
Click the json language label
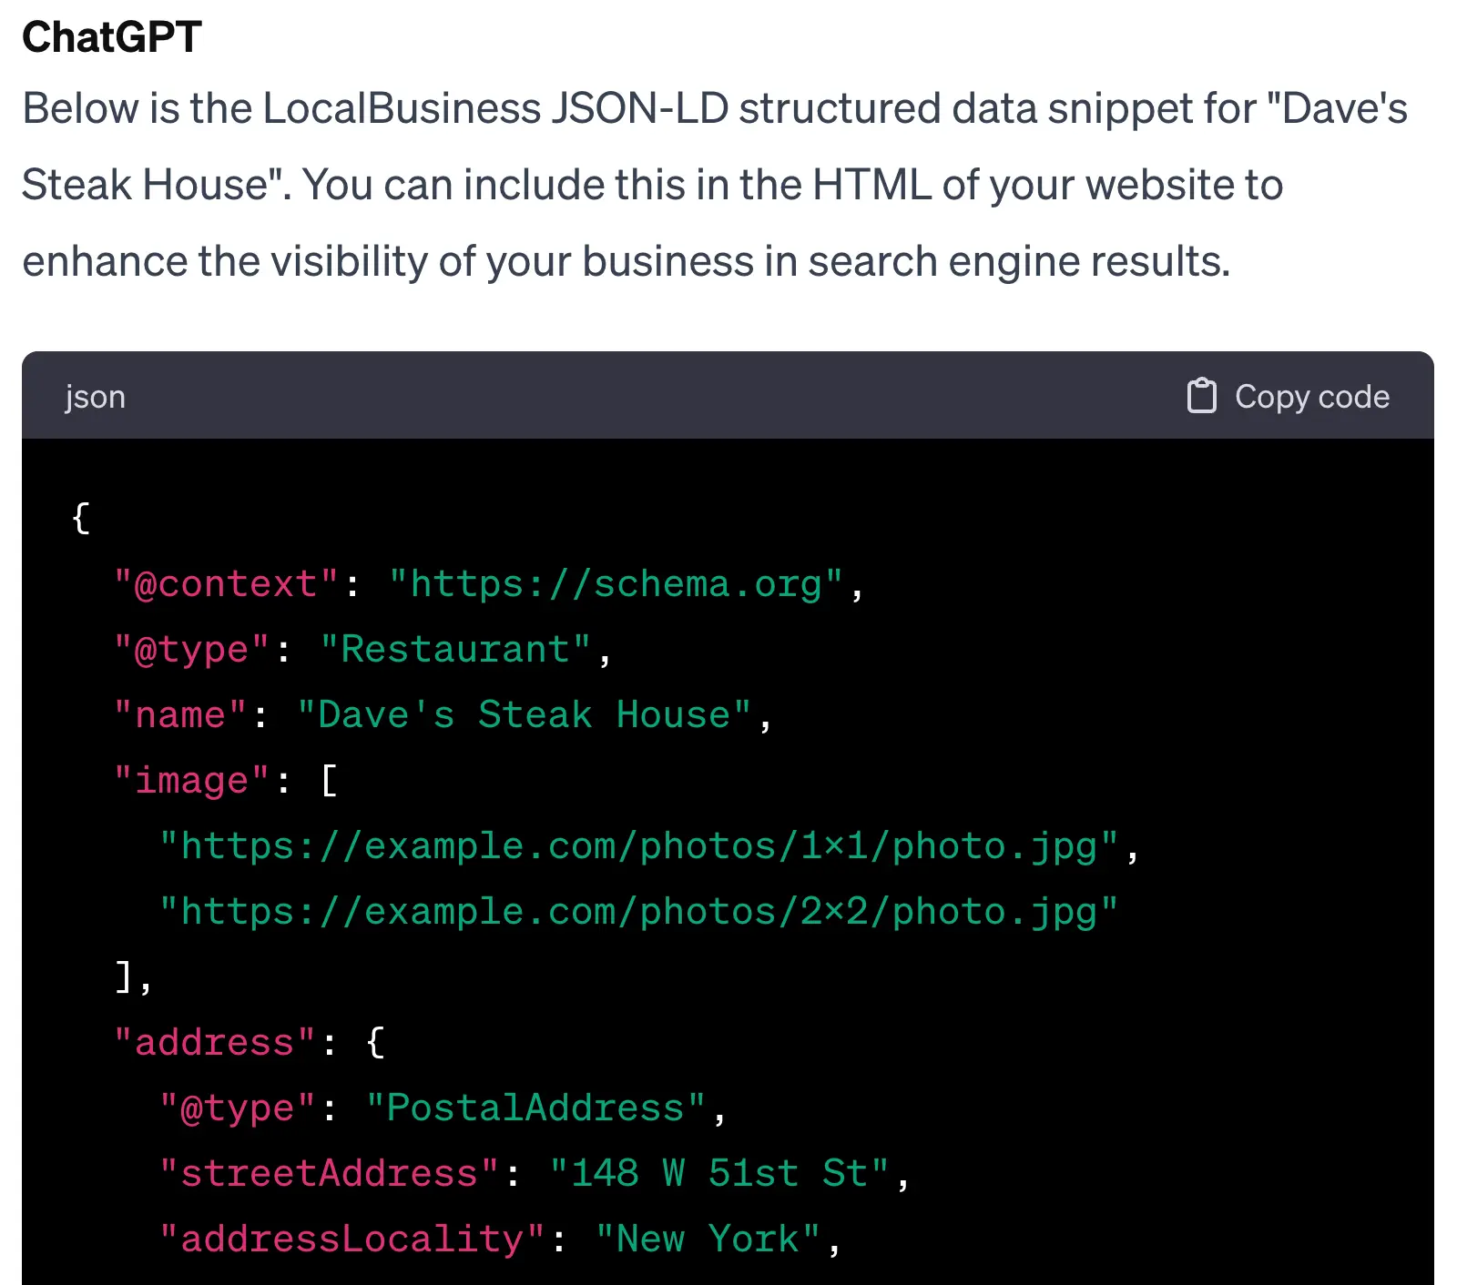[95, 397]
